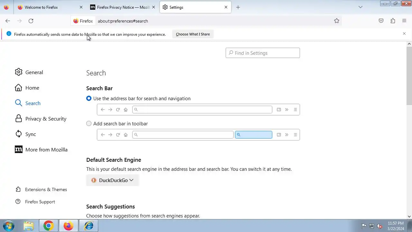The width and height of the screenshot is (412, 232).
Task: Open Firefox Support link
Action: (40, 202)
